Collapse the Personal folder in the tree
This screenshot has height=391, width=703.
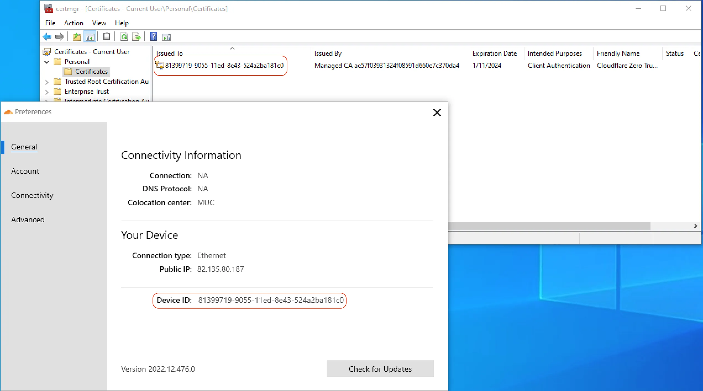pyautogui.click(x=46, y=61)
